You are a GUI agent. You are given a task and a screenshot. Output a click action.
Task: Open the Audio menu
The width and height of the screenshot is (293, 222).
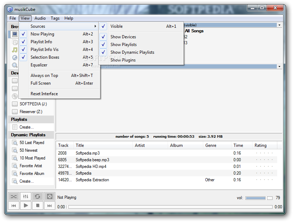(40, 18)
